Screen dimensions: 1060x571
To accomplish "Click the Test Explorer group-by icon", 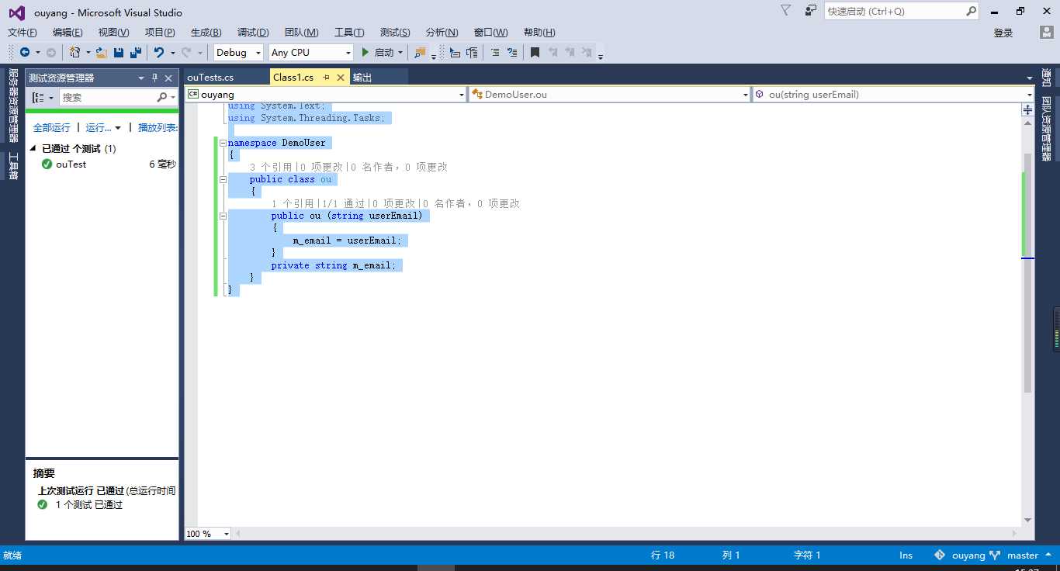I will click(38, 97).
